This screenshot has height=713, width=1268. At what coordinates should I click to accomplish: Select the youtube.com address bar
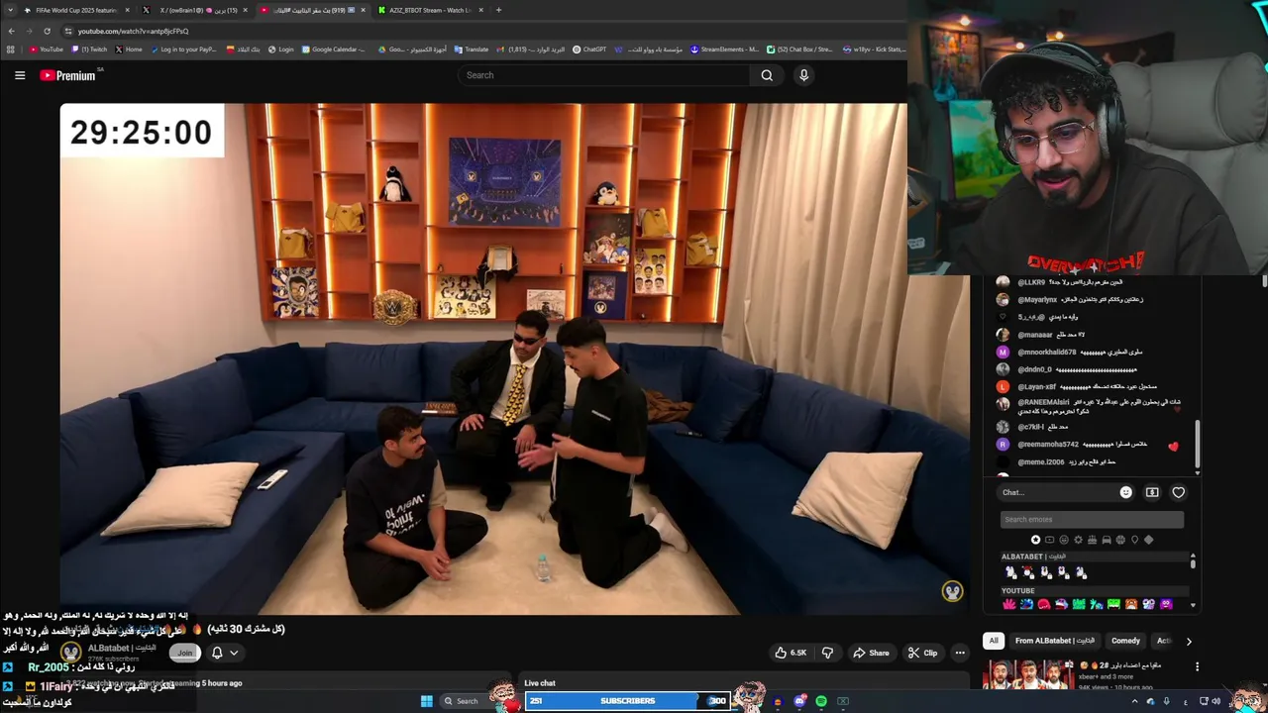[475, 31]
